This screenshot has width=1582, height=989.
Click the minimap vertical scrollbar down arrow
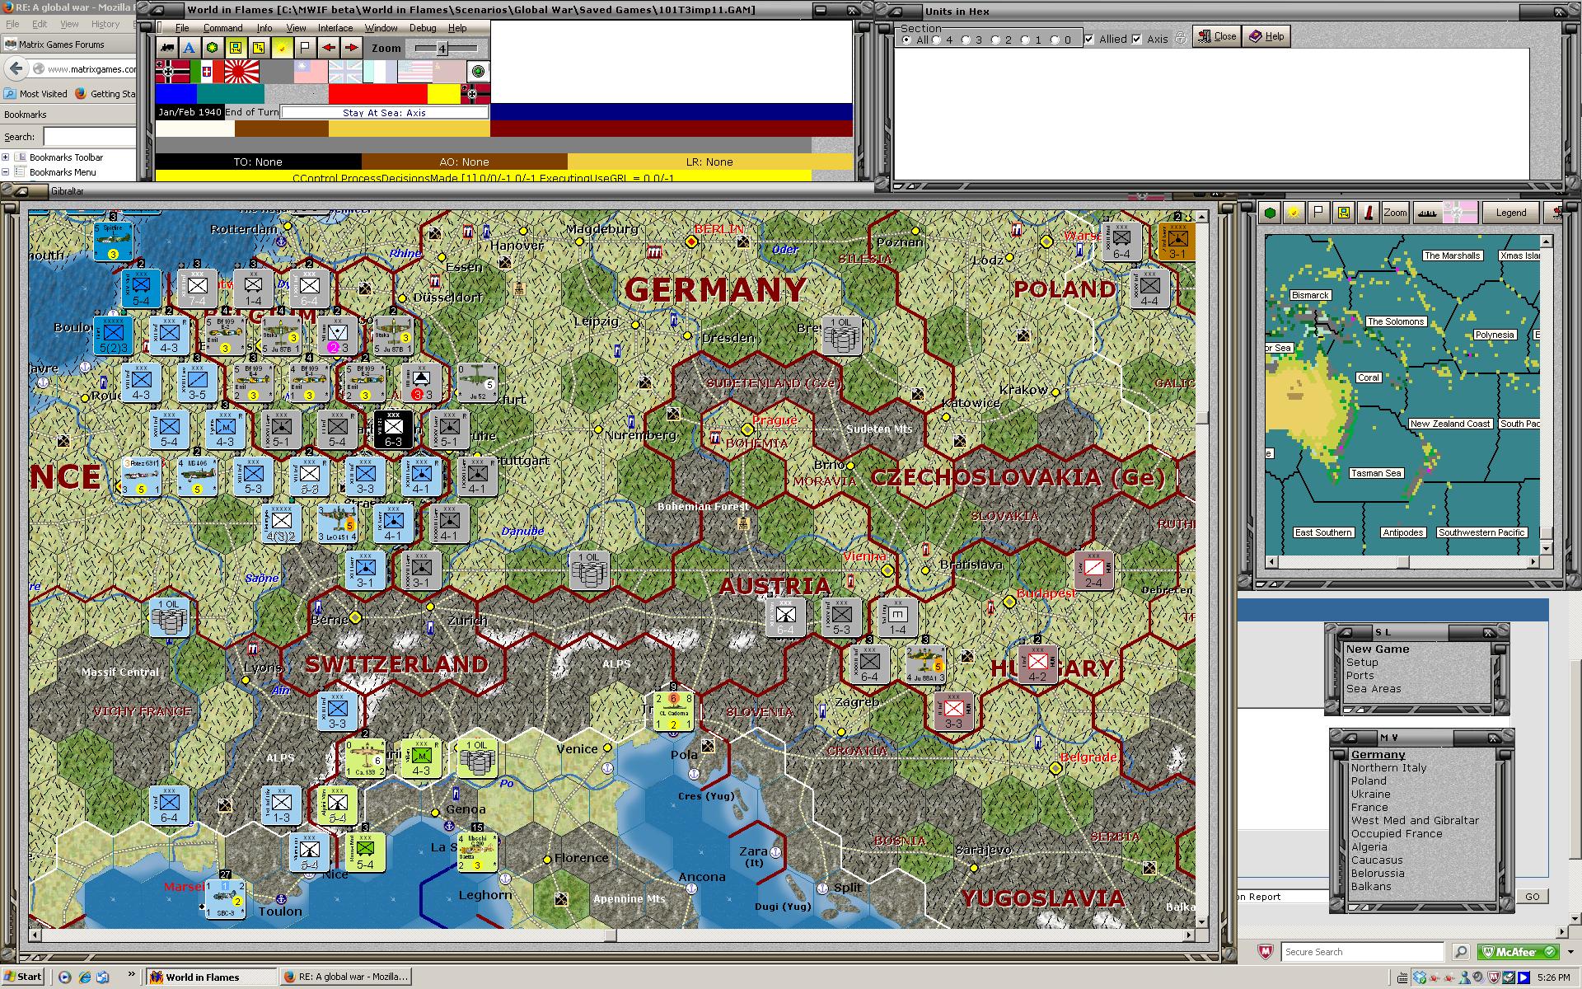[1546, 548]
